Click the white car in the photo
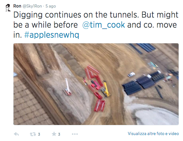This screenshot has height=141, width=183. [x=131, y=74]
